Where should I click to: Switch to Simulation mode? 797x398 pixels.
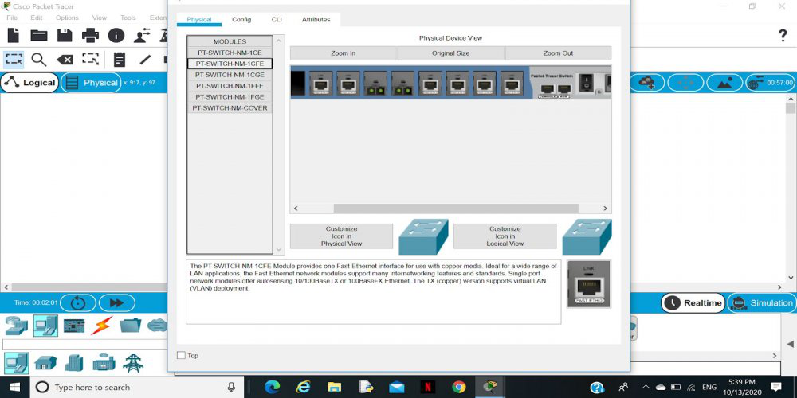[762, 302]
